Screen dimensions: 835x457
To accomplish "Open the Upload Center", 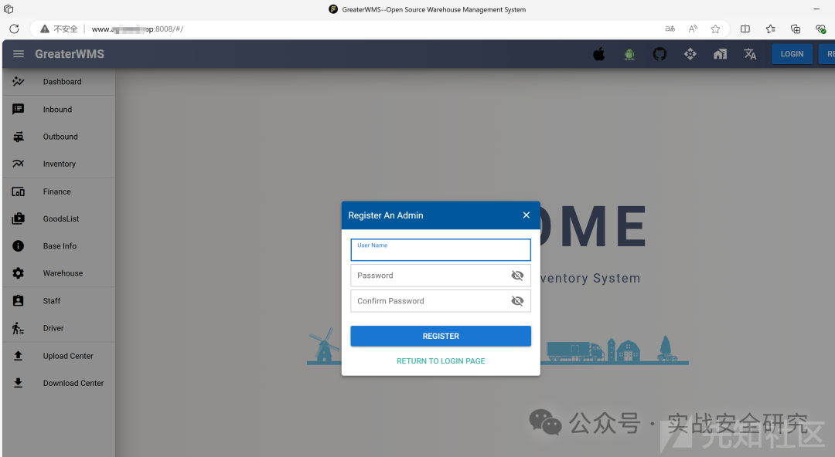I will pyautogui.click(x=59, y=356).
